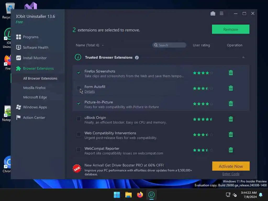
Task: Open File Explorer from taskbar
Action: [128, 195]
